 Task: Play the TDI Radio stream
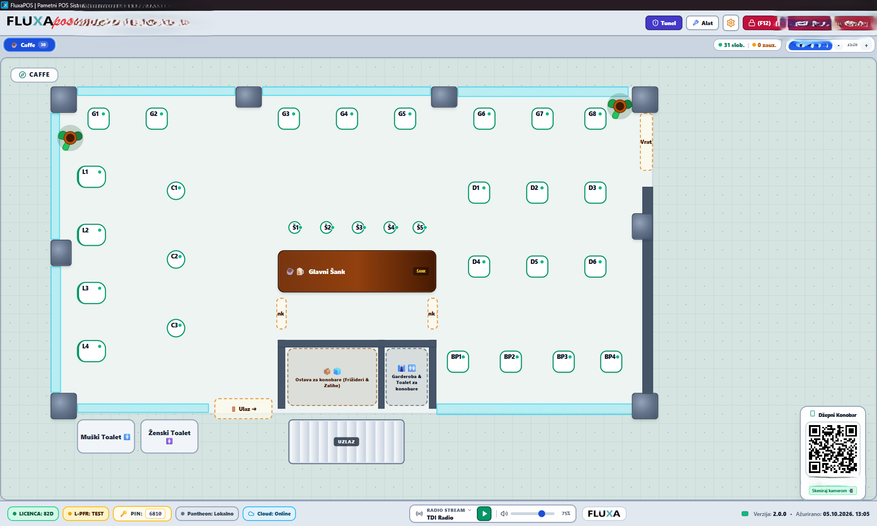[484, 514]
